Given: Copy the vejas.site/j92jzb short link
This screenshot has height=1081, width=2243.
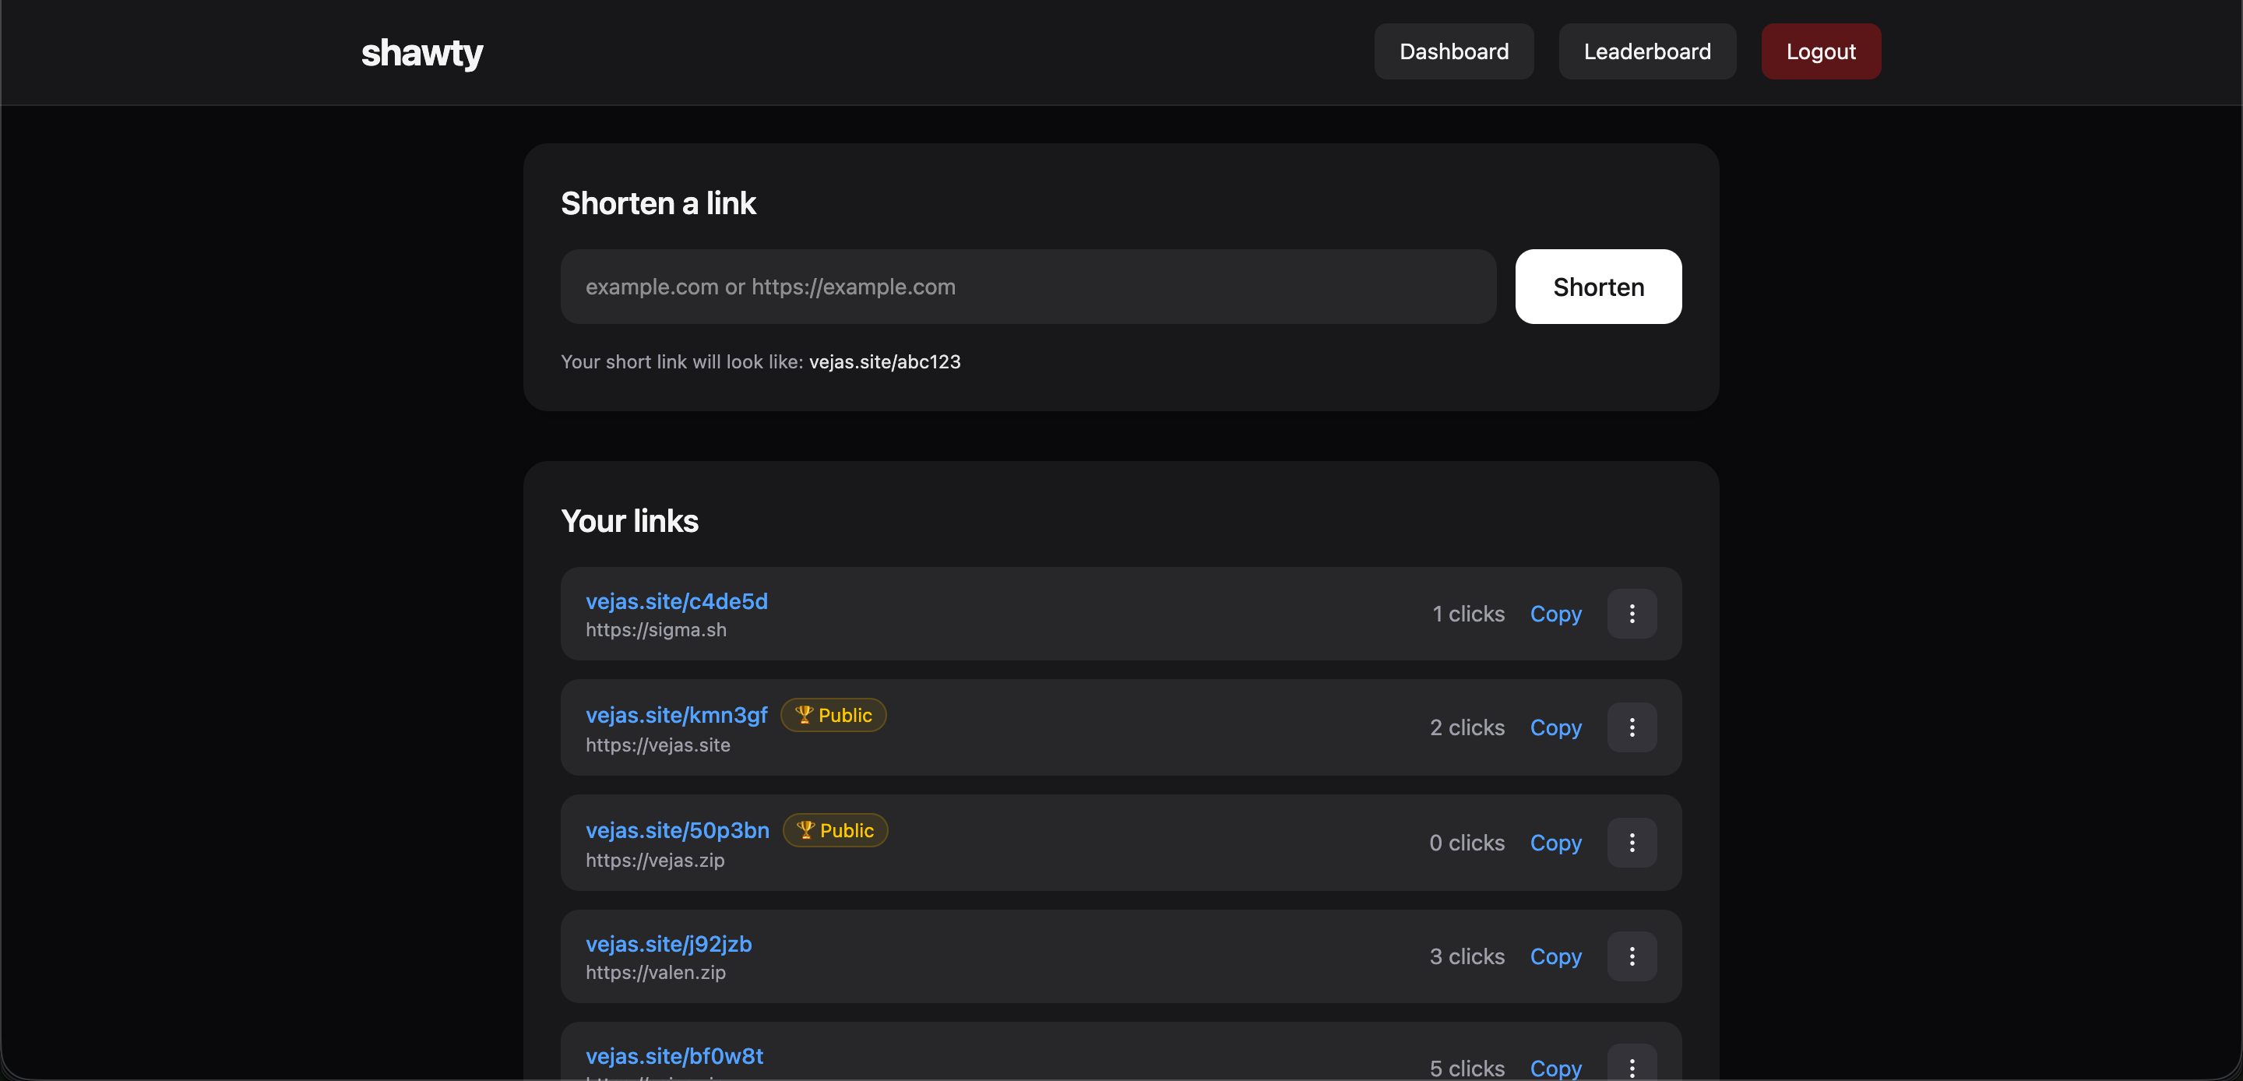Looking at the screenshot, I should click(1555, 956).
